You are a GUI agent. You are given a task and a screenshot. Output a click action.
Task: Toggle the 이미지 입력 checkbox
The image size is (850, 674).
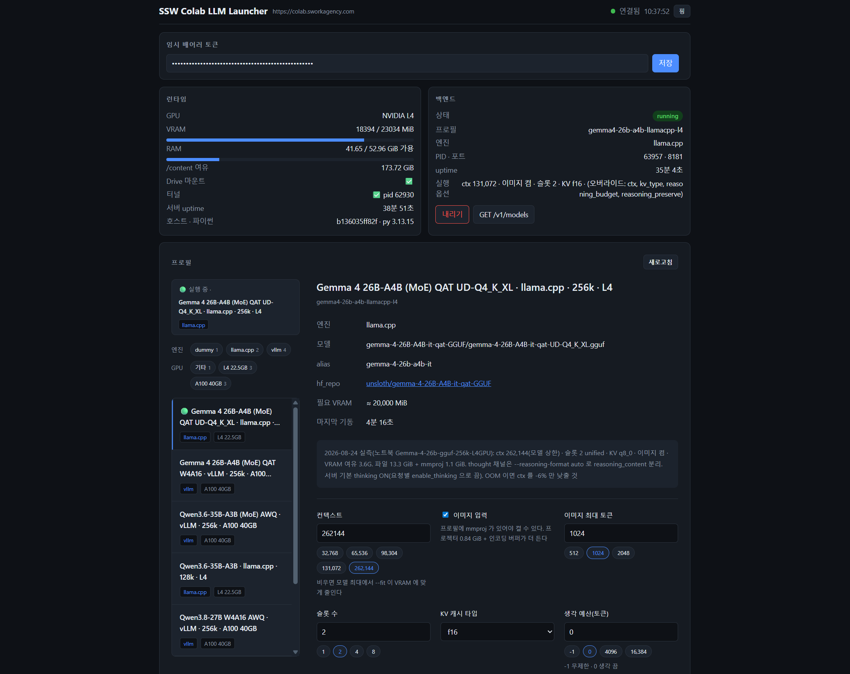pos(445,515)
